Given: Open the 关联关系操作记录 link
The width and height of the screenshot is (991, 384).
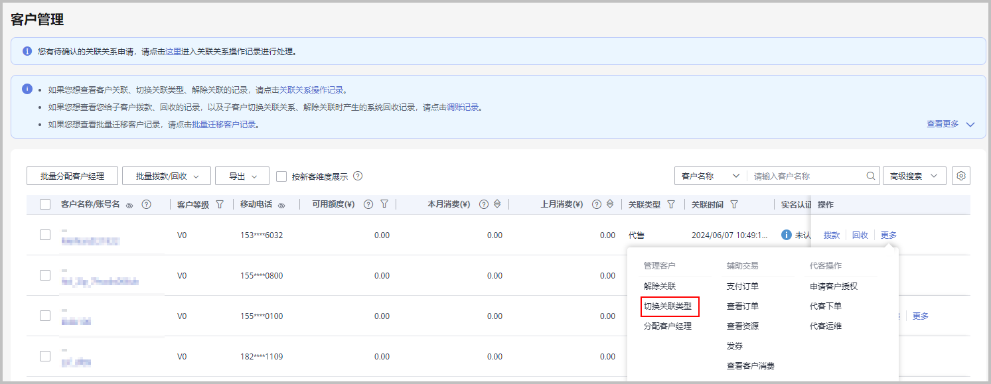Looking at the screenshot, I should click(311, 90).
